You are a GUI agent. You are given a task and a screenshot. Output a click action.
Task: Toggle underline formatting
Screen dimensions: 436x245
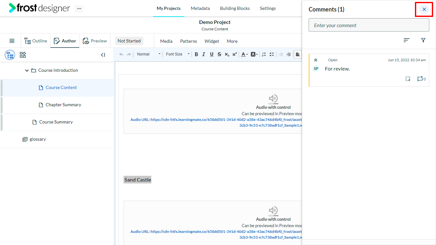click(212, 54)
